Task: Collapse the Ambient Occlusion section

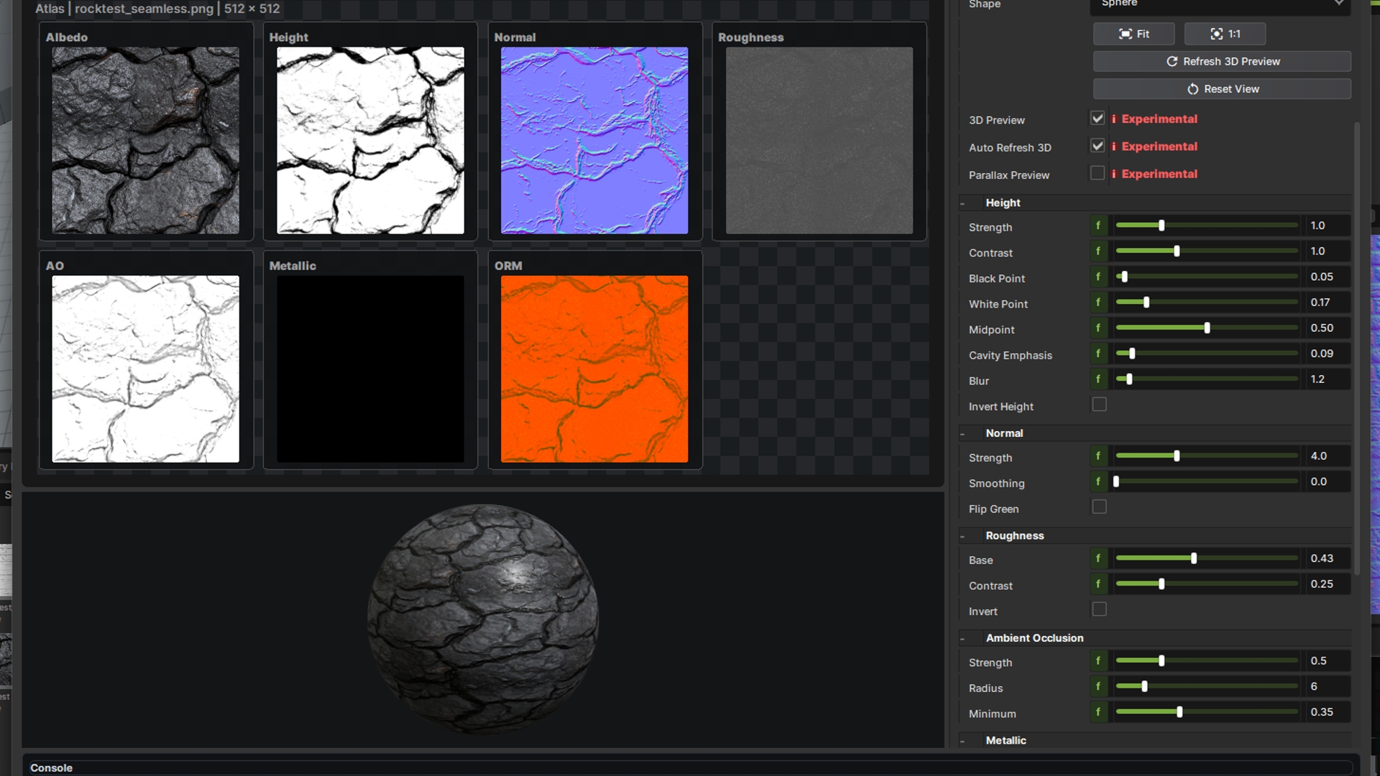Action: [x=962, y=639]
